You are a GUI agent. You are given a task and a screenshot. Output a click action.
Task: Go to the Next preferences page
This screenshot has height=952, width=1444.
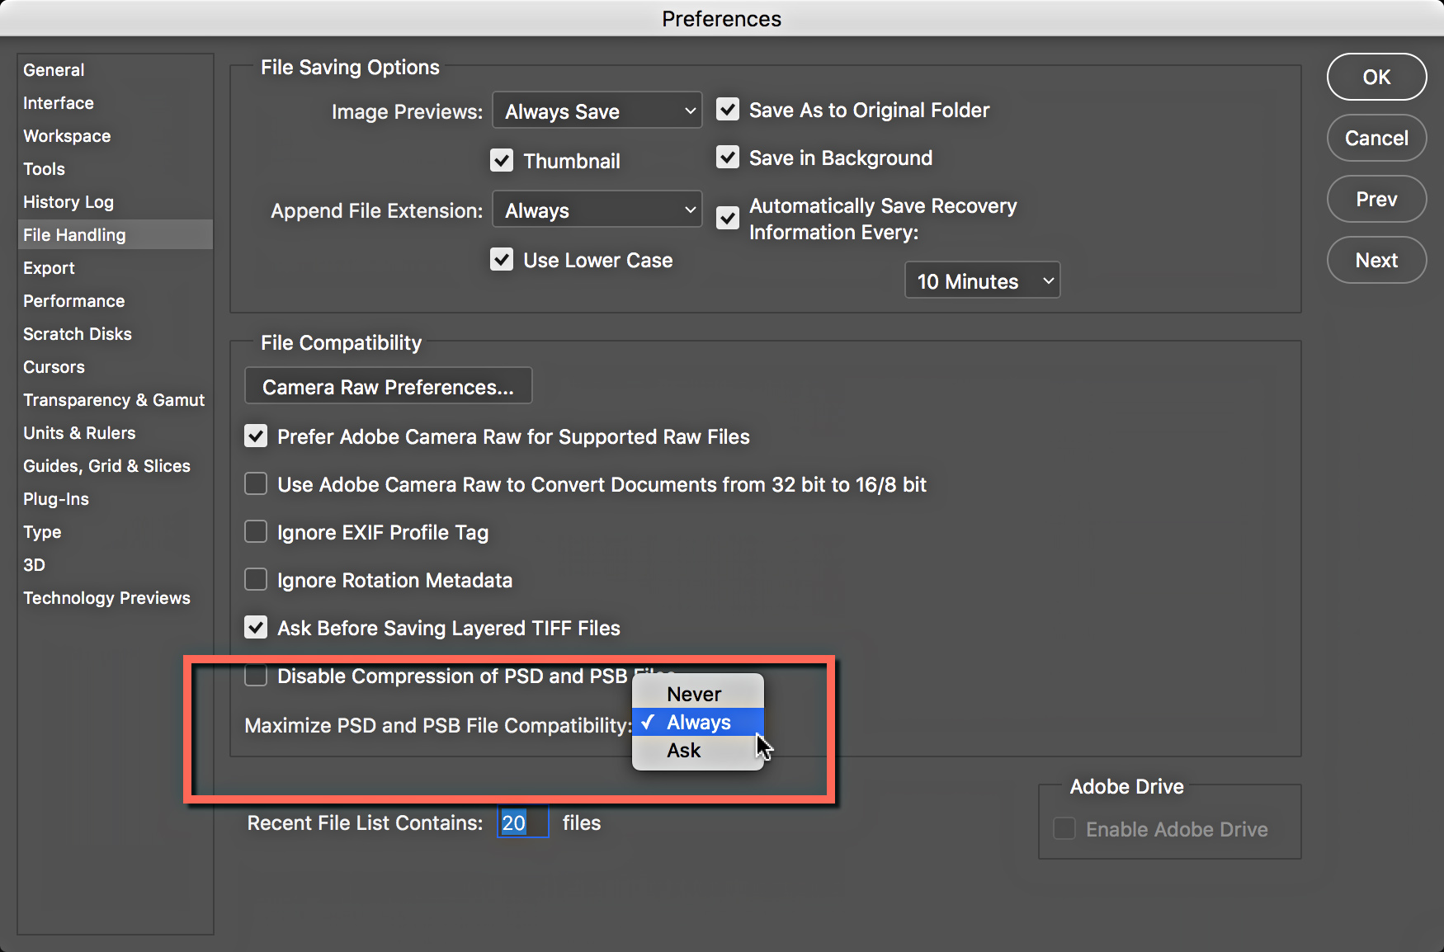(x=1376, y=260)
